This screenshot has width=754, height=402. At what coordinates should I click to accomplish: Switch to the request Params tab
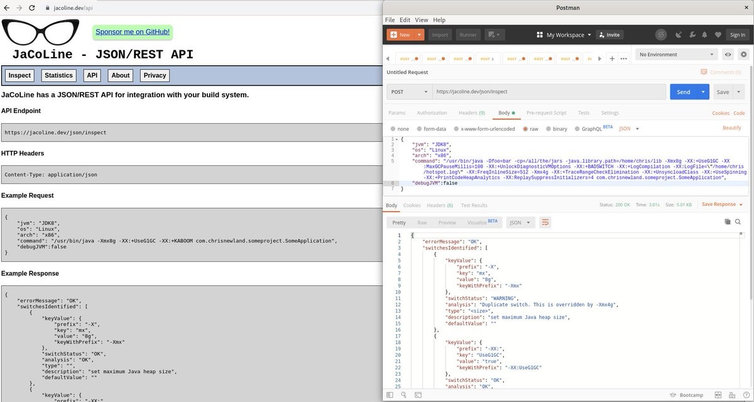click(397, 113)
